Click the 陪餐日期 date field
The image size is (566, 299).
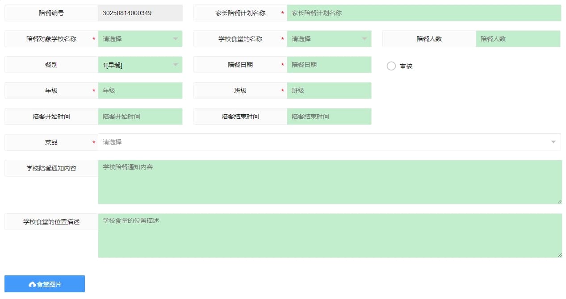[329, 65]
